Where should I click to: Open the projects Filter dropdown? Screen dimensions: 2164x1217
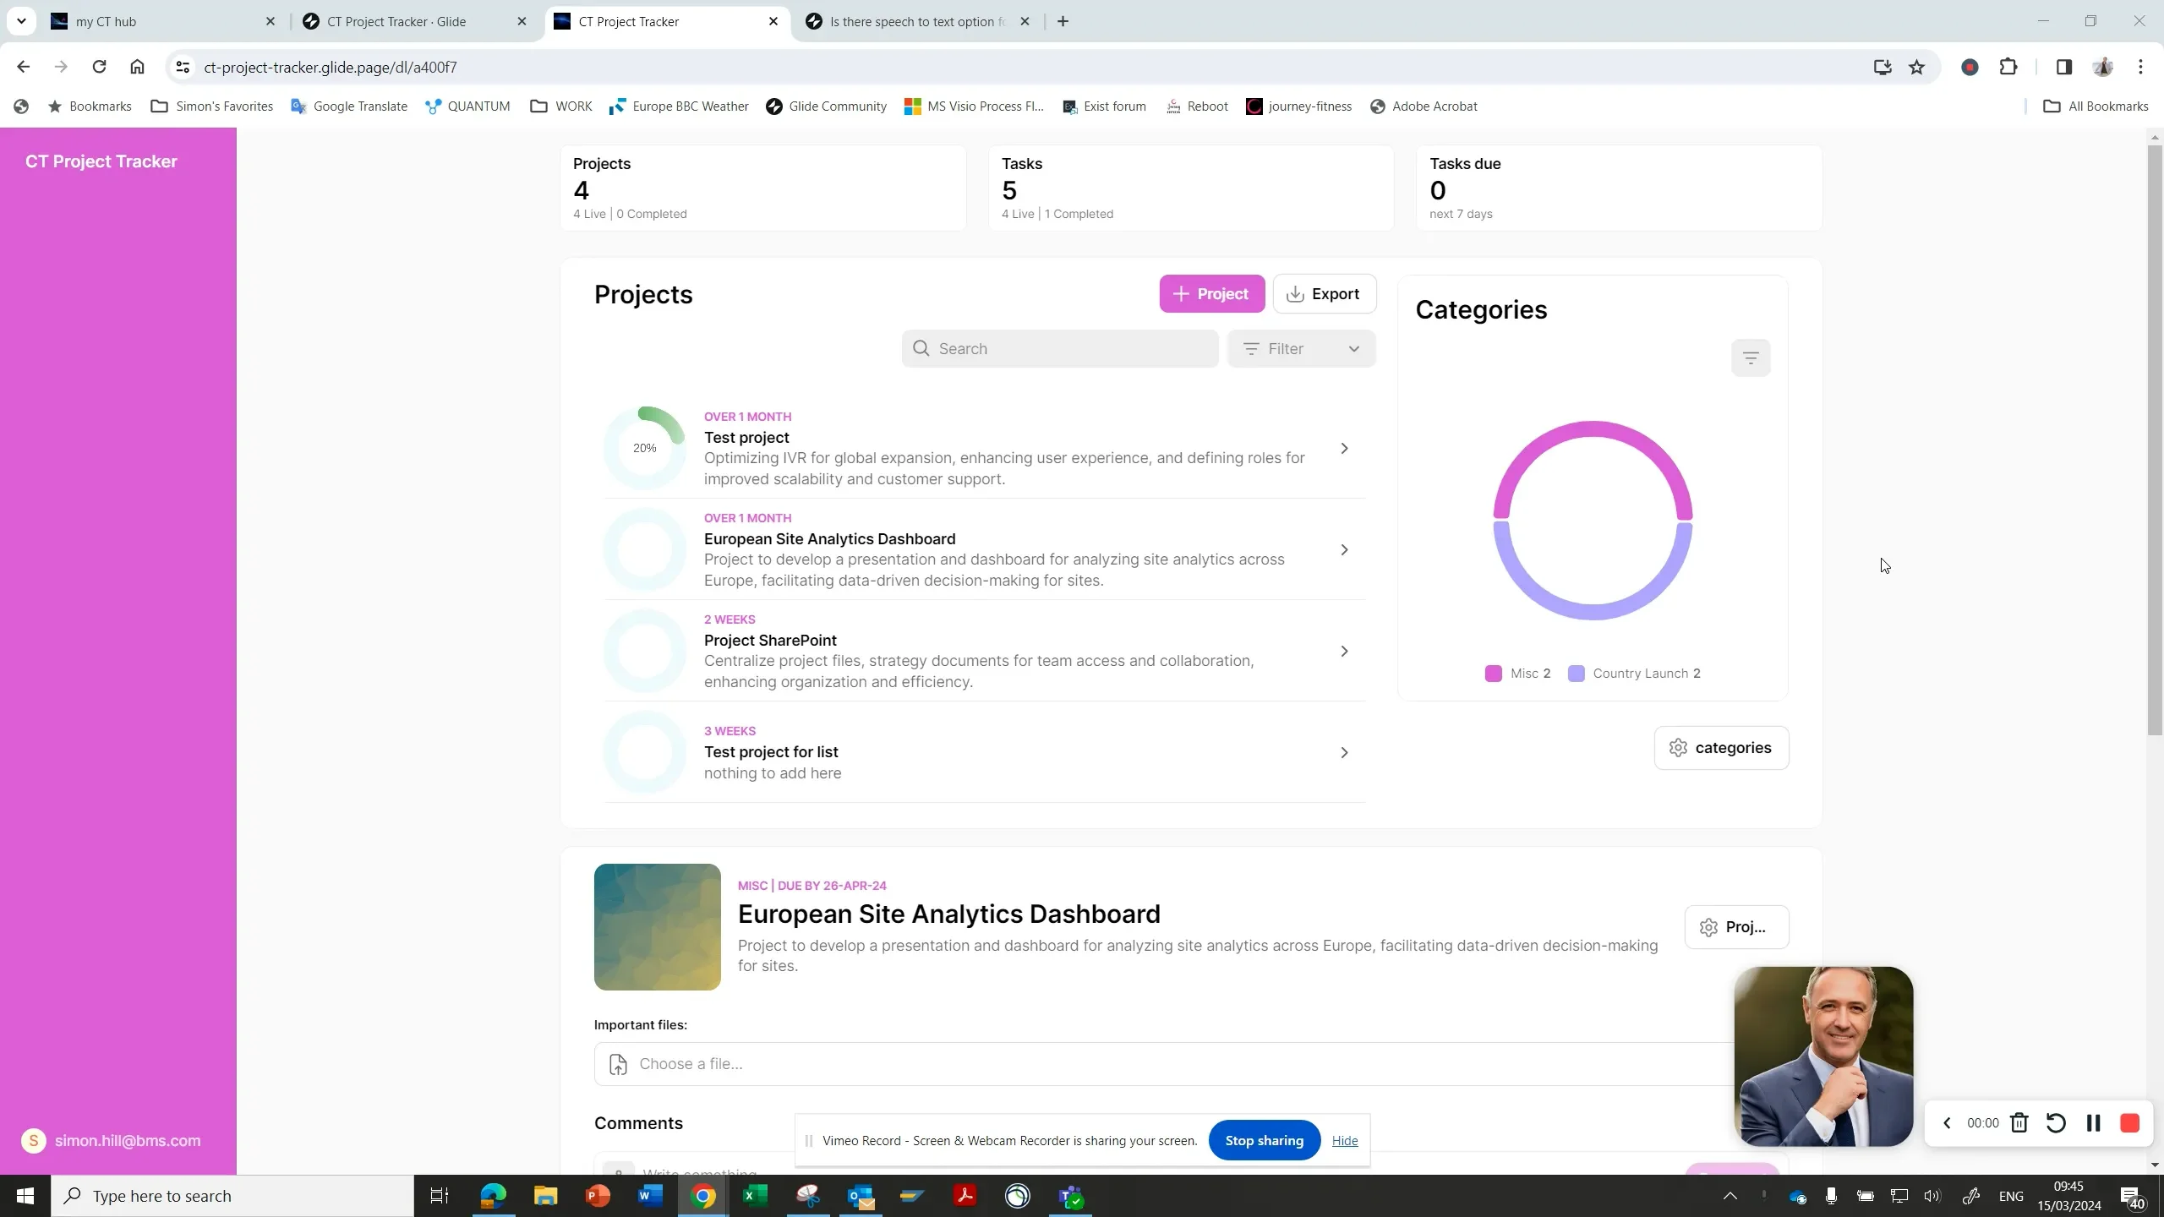(1301, 348)
